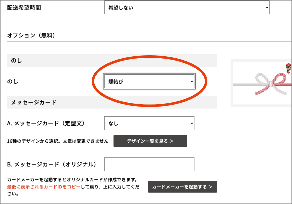
Task: Click the > arrow on デザイン一覧を見る
Action: [x=171, y=141]
